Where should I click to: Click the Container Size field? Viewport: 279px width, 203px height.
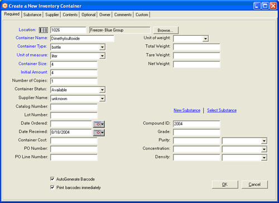[x=74, y=64]
